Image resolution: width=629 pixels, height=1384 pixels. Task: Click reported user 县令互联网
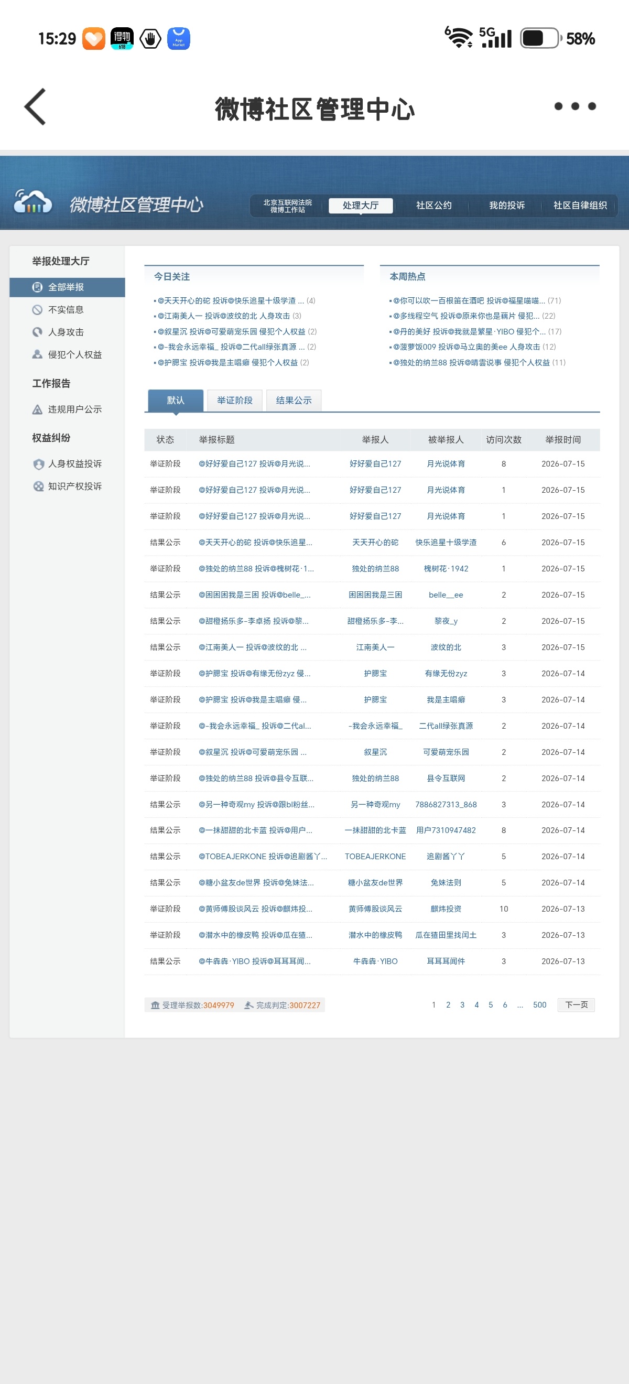click(446, 779)
